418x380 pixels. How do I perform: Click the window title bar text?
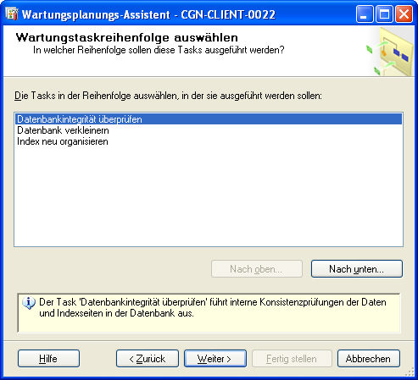click(x=148, y=14)
